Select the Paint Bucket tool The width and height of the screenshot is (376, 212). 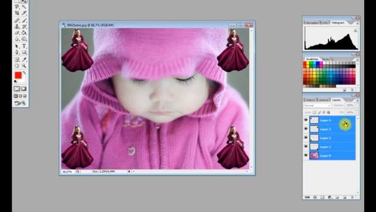[x=24, y=33]
